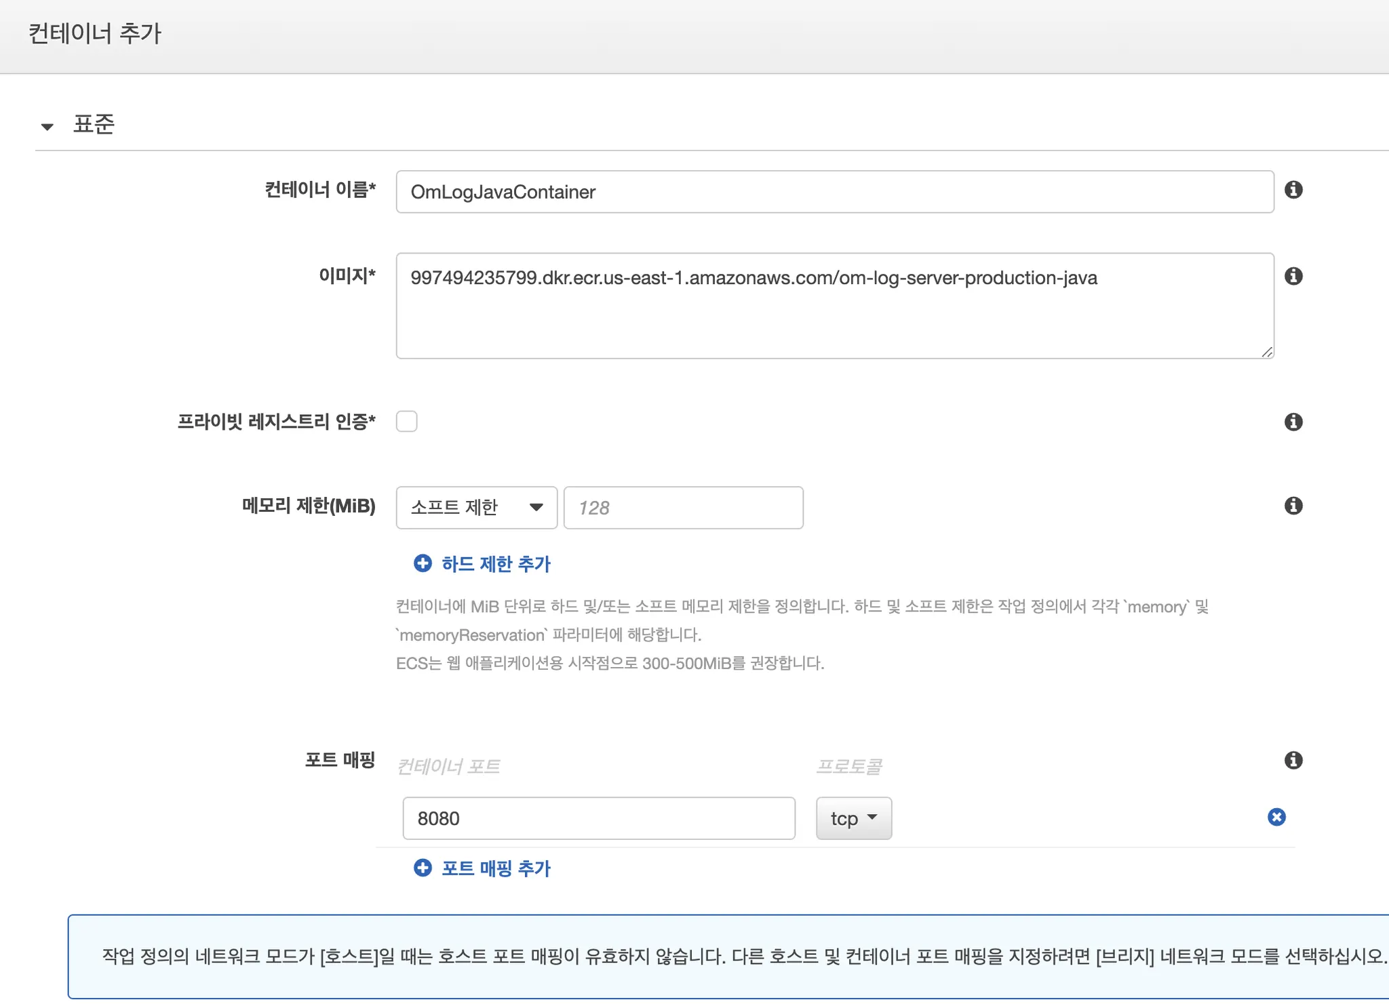This screenshot has width=1389, height=1006.
Task: Click resize handle of image text area
Action: click(1267, 352)
